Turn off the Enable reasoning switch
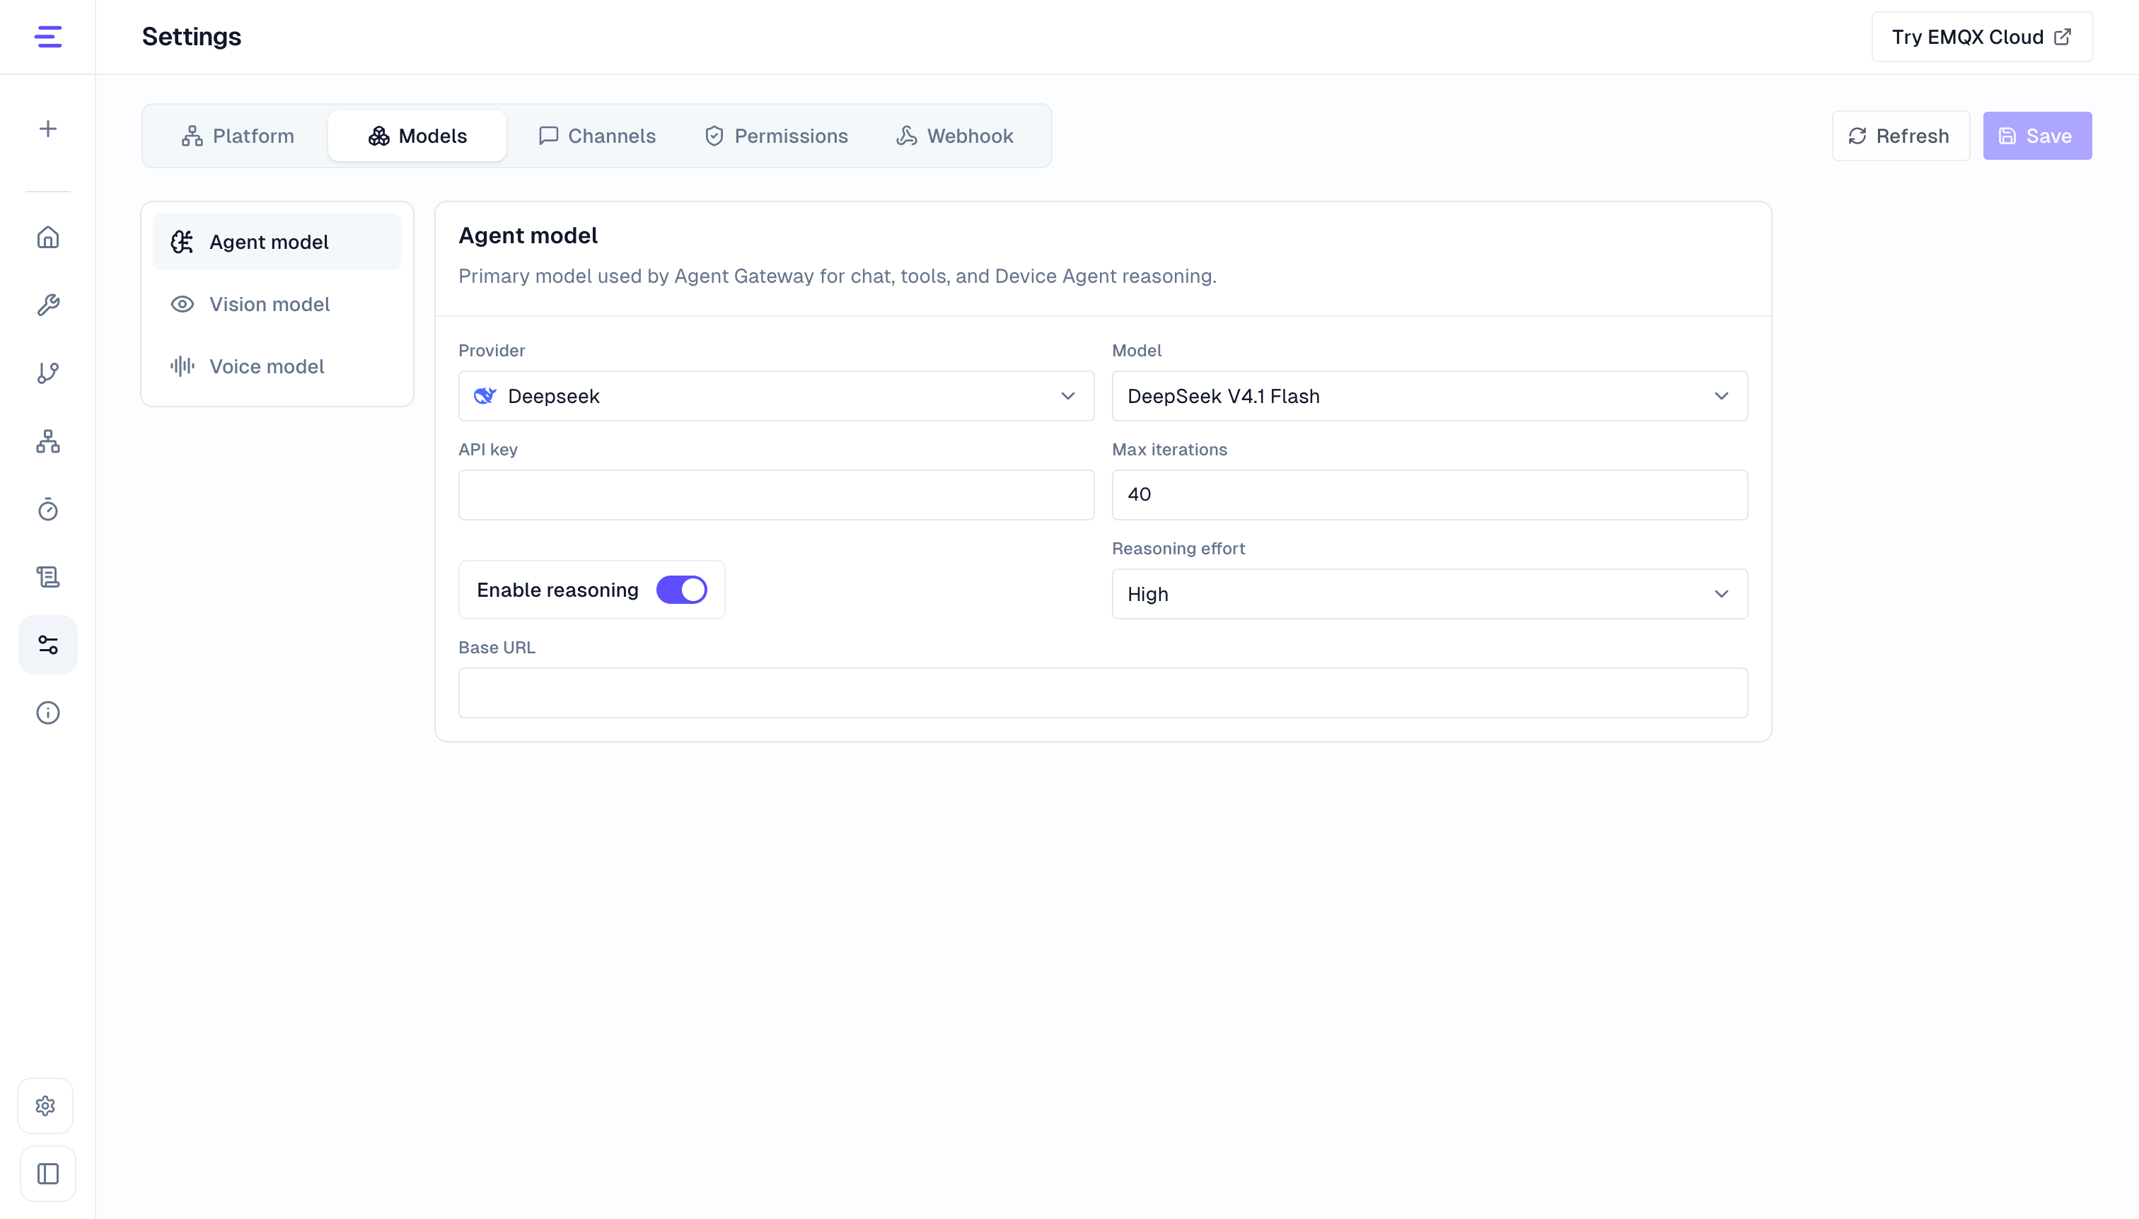This screenshot has width=2139, height=1219. [682, 590]
